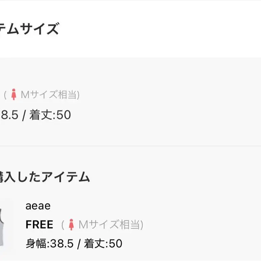Select the FREE size label
Viewport: 261px width, 261px height.
point(39,224)
